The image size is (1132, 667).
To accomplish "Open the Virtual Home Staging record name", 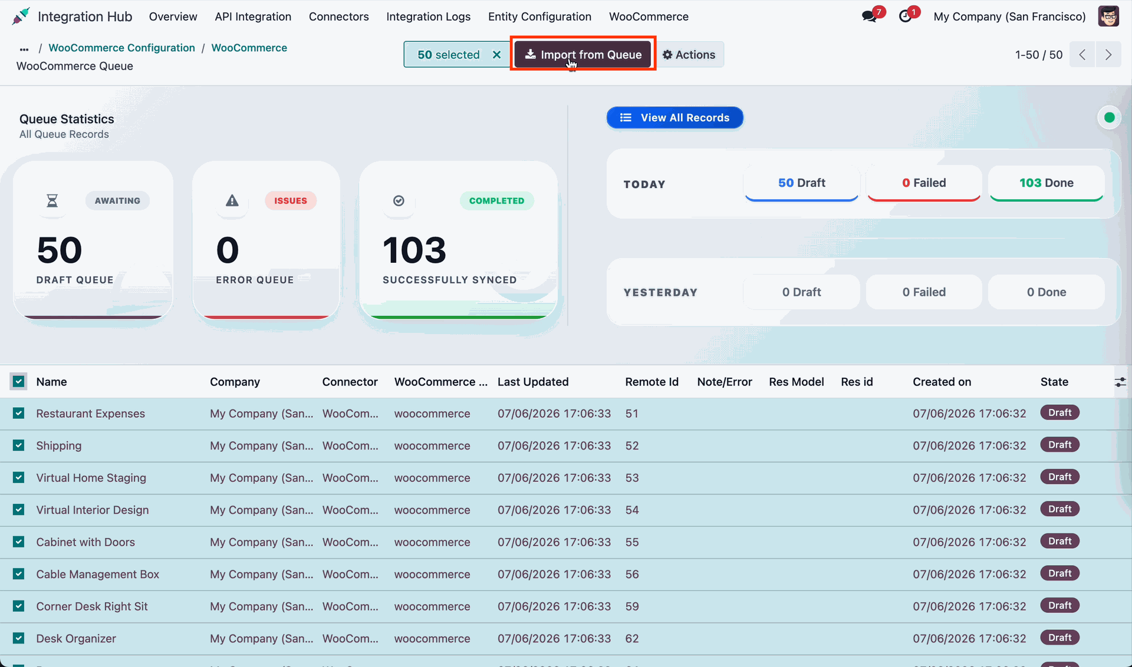I will [x=91, y=478].
